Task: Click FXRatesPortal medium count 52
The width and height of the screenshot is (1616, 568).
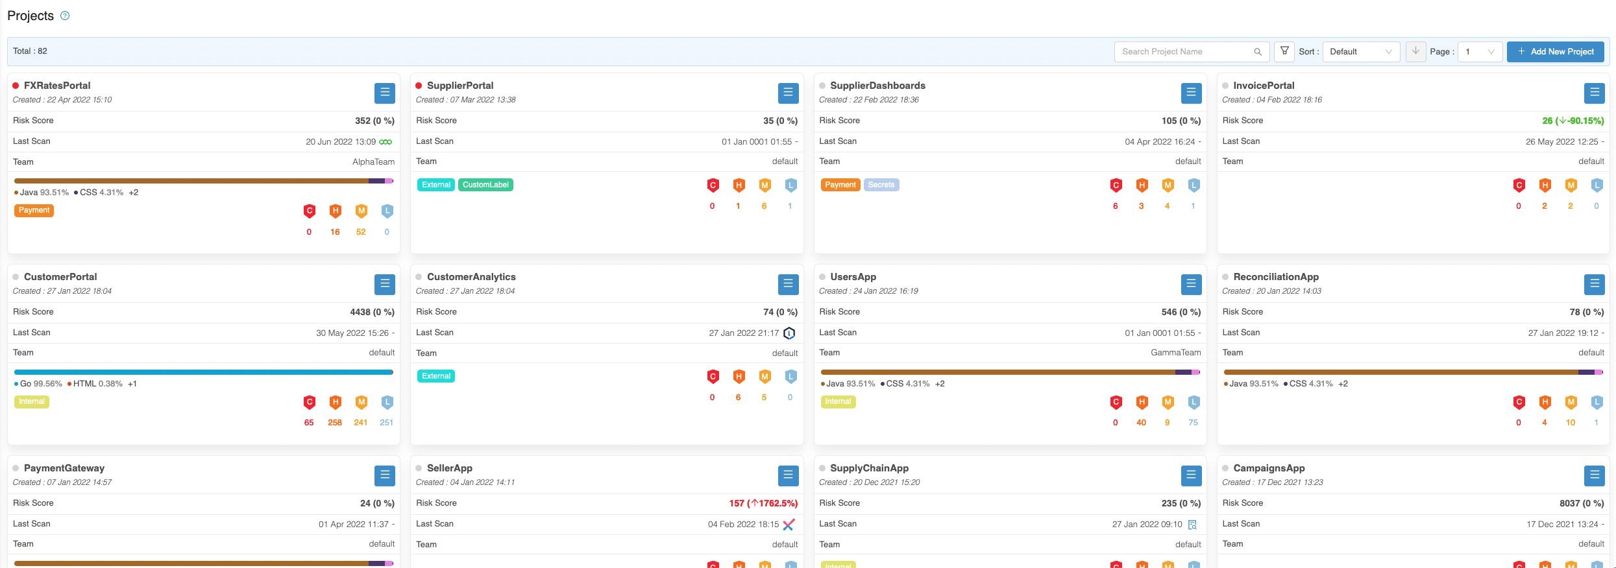Action: click(361, 232)
